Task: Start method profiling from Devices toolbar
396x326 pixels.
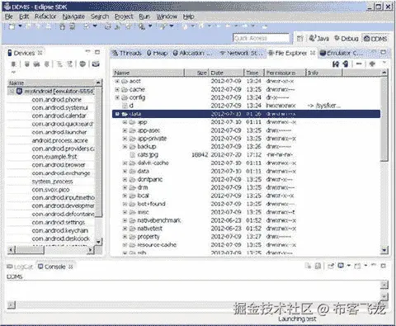Action: point(70,64)
